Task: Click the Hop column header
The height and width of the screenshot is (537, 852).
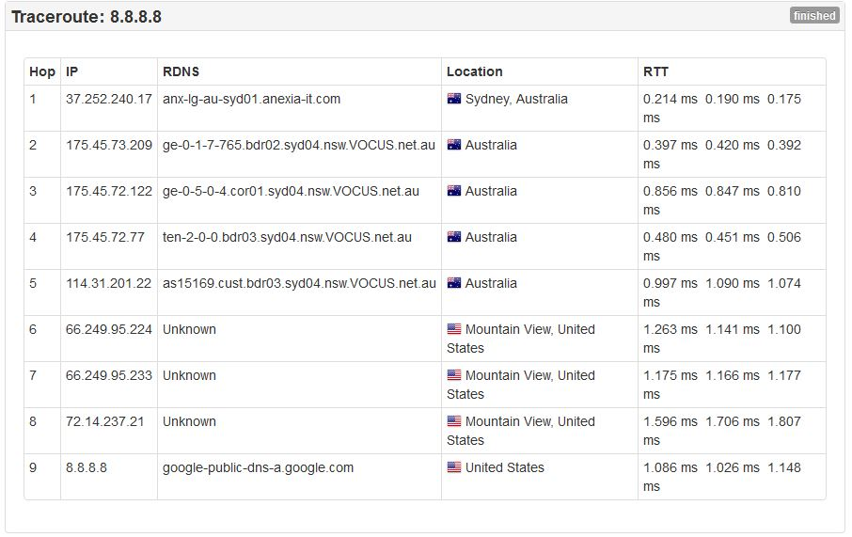Action: coord(42,71)
